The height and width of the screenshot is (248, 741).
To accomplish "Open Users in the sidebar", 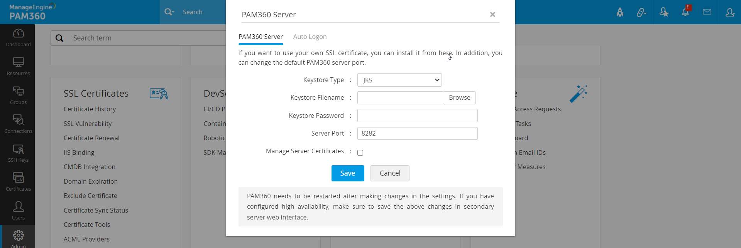I will 18,211.
